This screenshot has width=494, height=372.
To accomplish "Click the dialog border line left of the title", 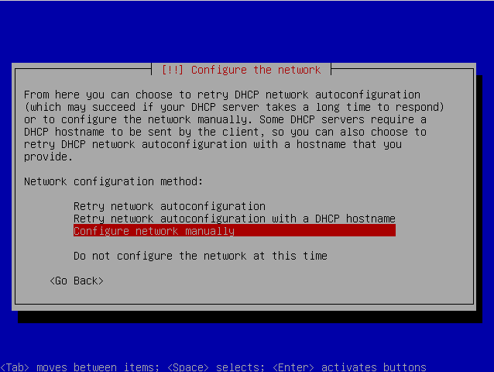I will (83, 69).
